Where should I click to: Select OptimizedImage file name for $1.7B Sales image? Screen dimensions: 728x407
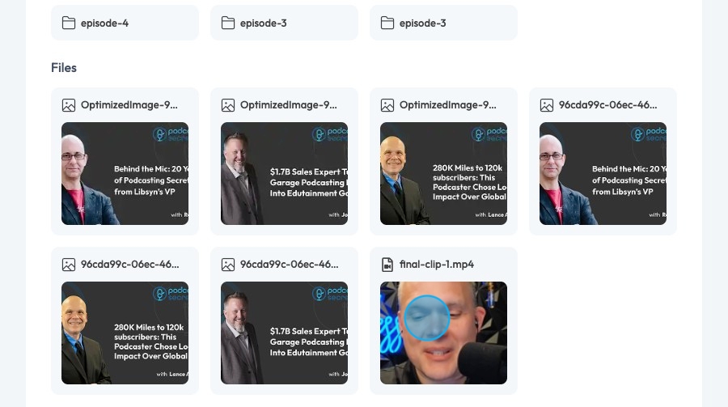point(288,105)
